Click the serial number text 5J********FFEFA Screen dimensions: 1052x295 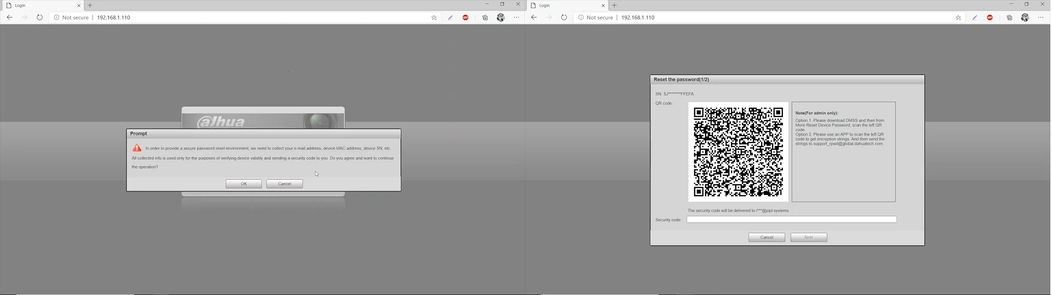(678, 94)
